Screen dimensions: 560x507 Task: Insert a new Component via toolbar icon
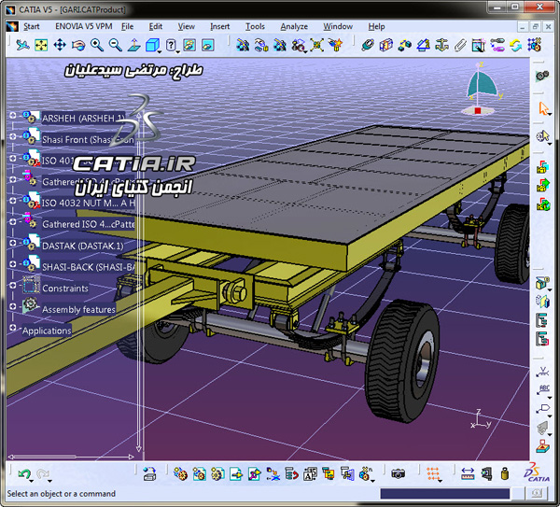[x=180, y=474]
